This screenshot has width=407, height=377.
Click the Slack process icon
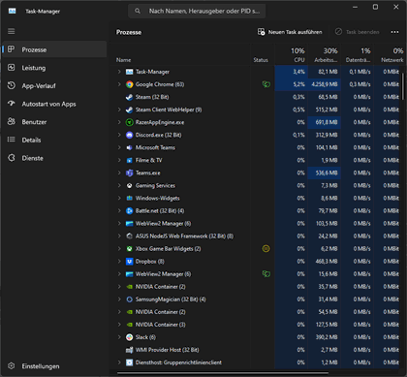(129, 337)
